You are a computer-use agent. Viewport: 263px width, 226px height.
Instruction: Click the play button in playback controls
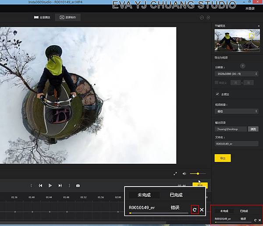tap(50, 185)
